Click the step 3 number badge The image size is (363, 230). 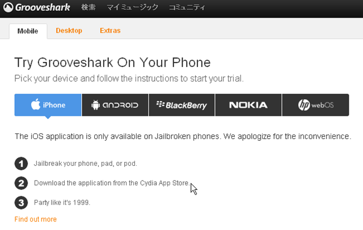[x=21, y=202]
